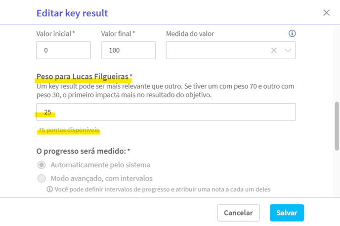Screen dimensions: 340x226
Task: Click the O progresso será medido heading
Action: coord(82,151)
